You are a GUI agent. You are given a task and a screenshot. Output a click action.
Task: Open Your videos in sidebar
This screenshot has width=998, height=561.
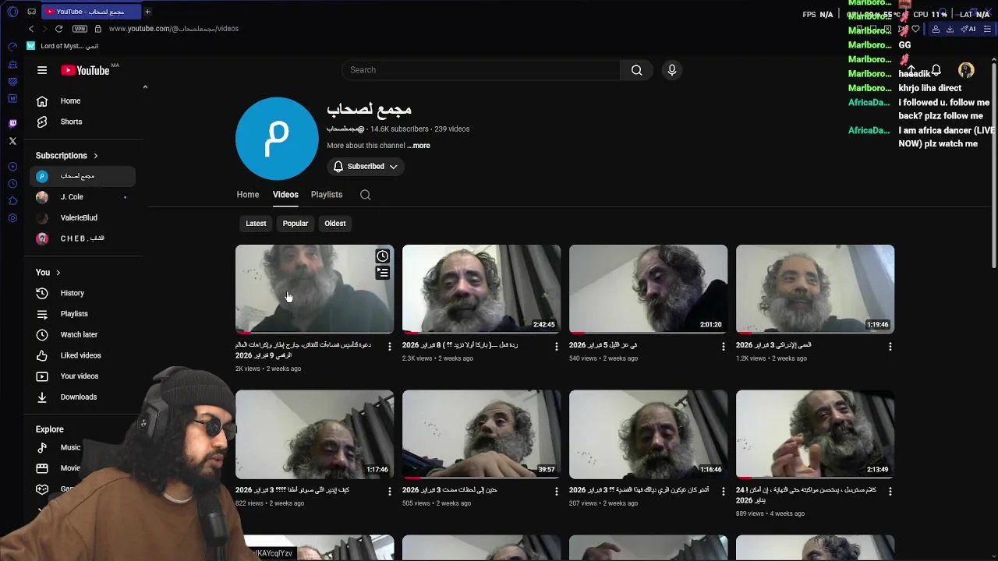pyautogui.click(x=83, y=376)
